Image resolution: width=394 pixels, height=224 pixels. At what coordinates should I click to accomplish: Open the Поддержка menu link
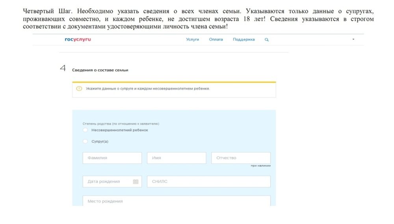click(243, 39)
